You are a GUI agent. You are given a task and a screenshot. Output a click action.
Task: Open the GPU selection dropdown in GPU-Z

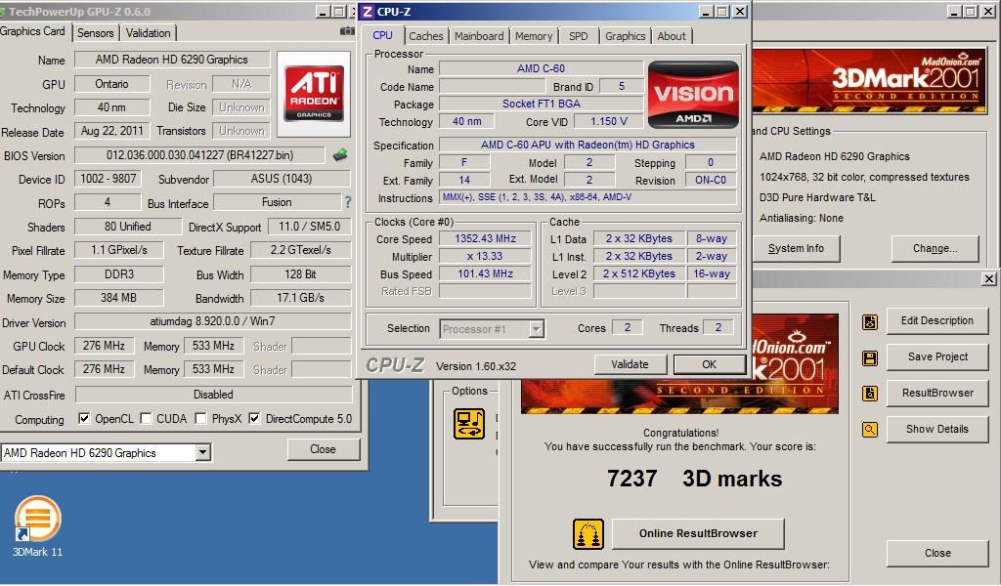pos(203,453)
